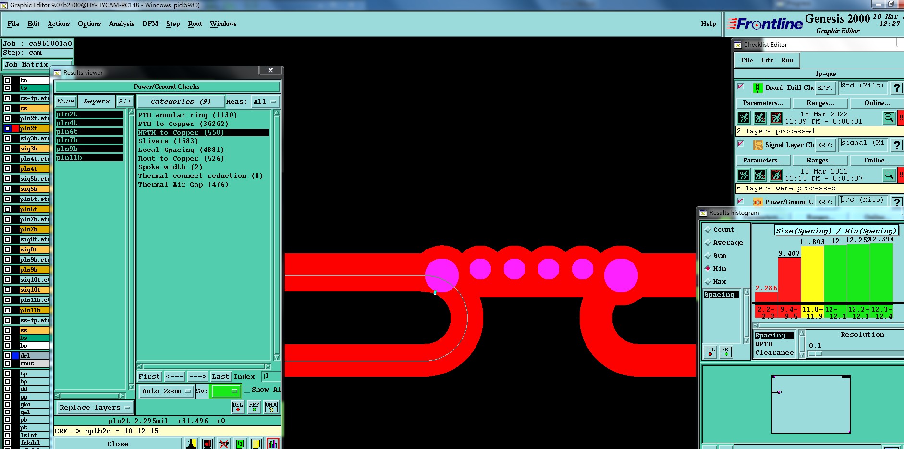The width and height of the screenshot is (904, 449).
Task: Click the Index input field
Action: tap(270, 376)
